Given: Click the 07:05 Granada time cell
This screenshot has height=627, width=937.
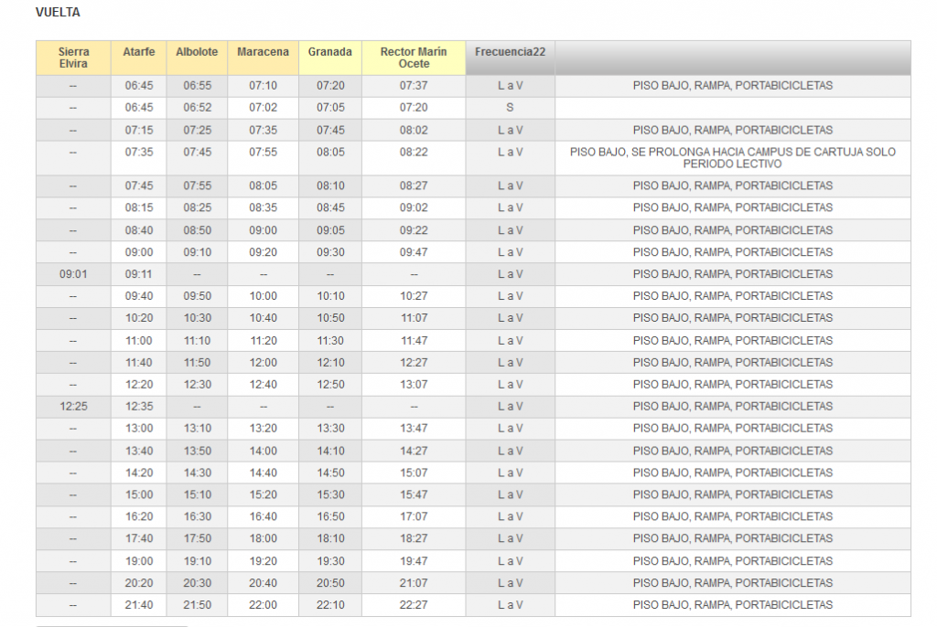Looking at the screenshot, I should click(x=329, y=108).
